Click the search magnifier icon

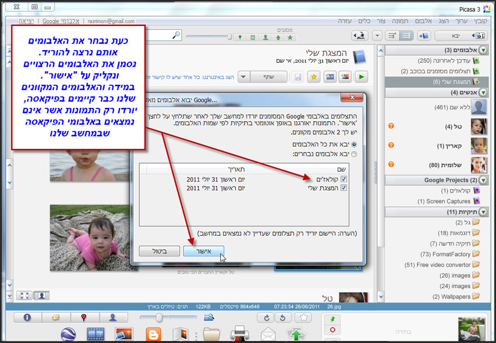(x=176, y=35)
